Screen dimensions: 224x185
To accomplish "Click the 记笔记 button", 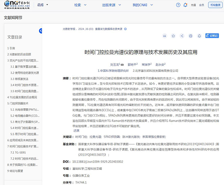I will (211, 36).
